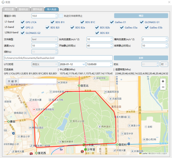Click the 鲁班大厦 building icon

click(13, 151)
